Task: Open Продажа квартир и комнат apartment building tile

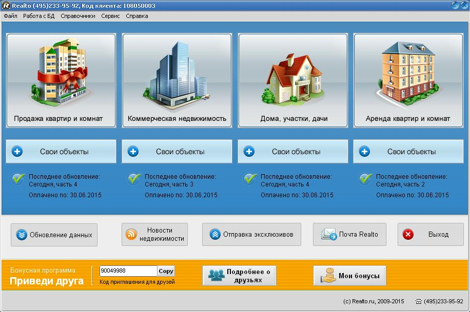Action: [61, 80]
